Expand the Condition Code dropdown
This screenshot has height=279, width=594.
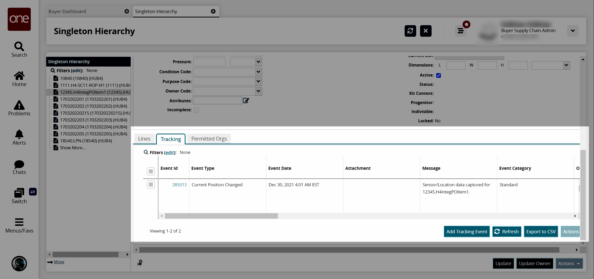258,71
